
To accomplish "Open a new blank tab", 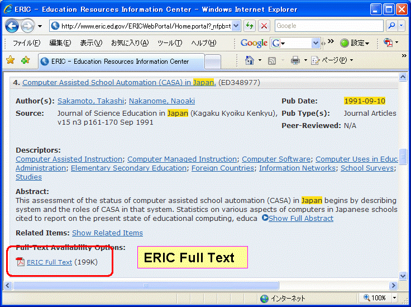I will point(213,62).
